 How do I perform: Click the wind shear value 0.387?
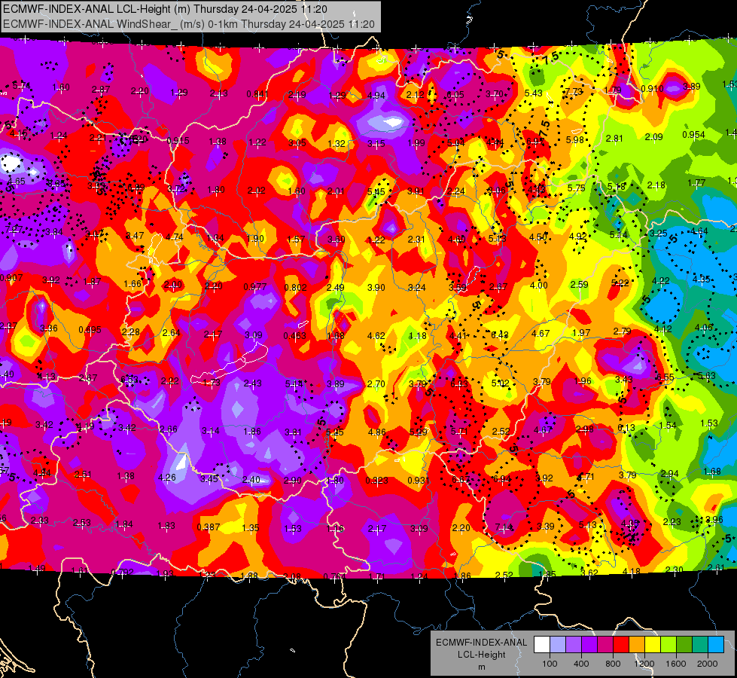coord(209,527)
